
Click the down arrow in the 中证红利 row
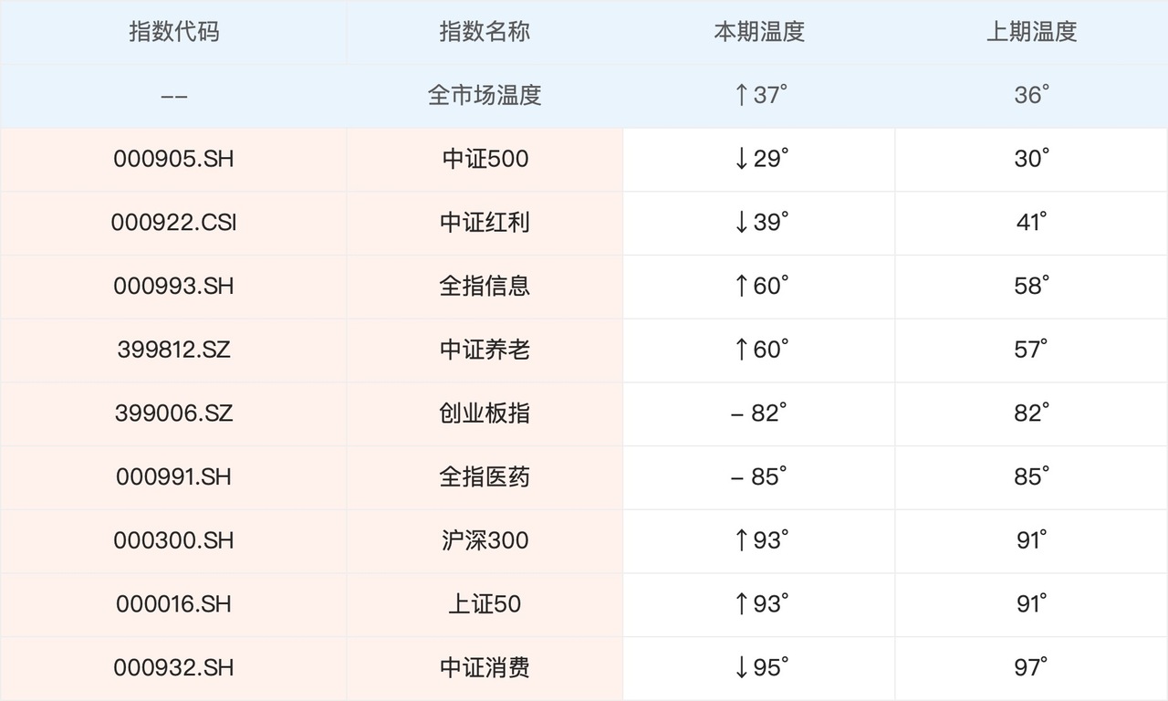pyautogui.click(x=741, y=223)
